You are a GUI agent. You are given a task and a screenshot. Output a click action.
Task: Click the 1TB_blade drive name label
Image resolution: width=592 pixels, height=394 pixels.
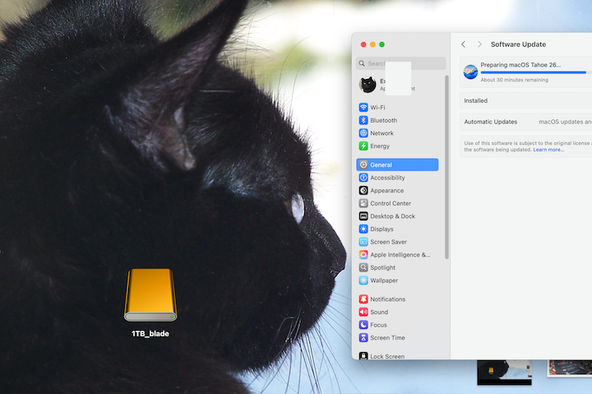coord(150,334)
